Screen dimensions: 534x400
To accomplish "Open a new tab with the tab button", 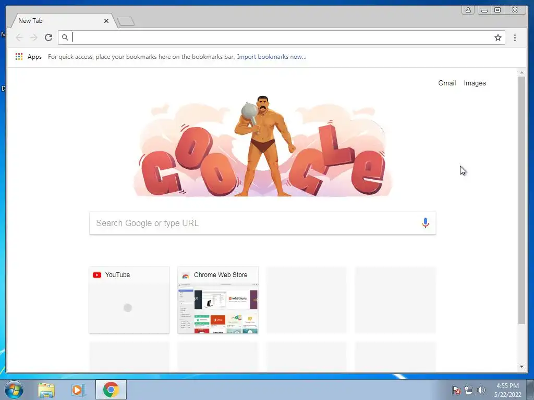I will click(x=126, y=21).
